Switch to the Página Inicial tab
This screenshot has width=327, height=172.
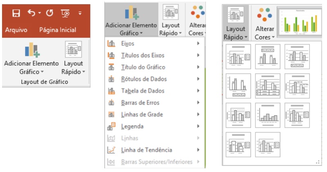(58, 30)
